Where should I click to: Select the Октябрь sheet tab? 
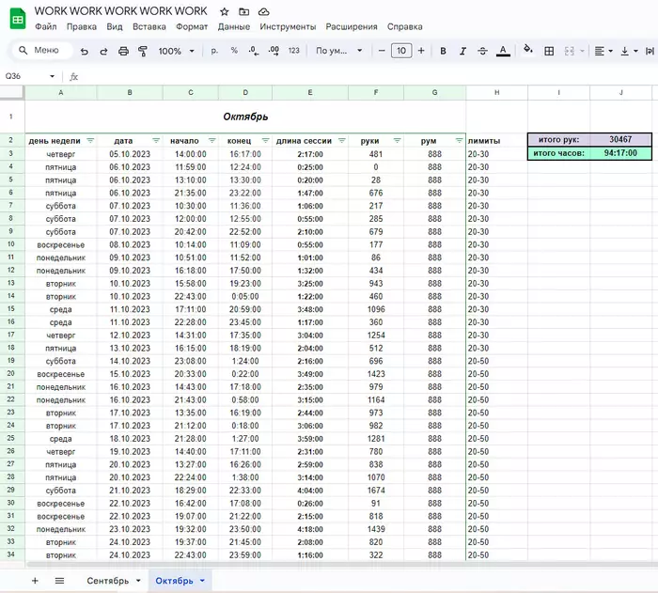coord(174,581)
